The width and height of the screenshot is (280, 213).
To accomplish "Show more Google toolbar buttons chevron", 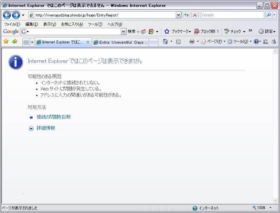I will pos(250,30).
